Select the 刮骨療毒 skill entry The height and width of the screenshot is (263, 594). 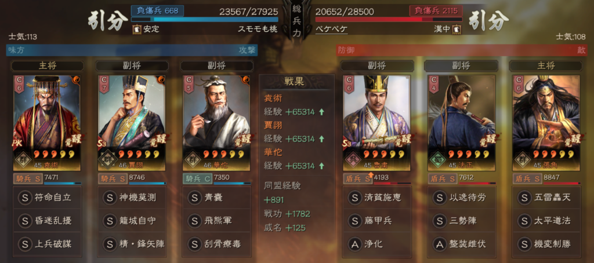click(x=216, y=244)
